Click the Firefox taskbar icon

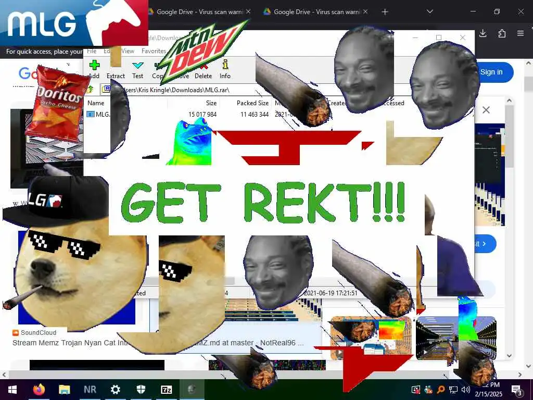[x=39, y=390]
